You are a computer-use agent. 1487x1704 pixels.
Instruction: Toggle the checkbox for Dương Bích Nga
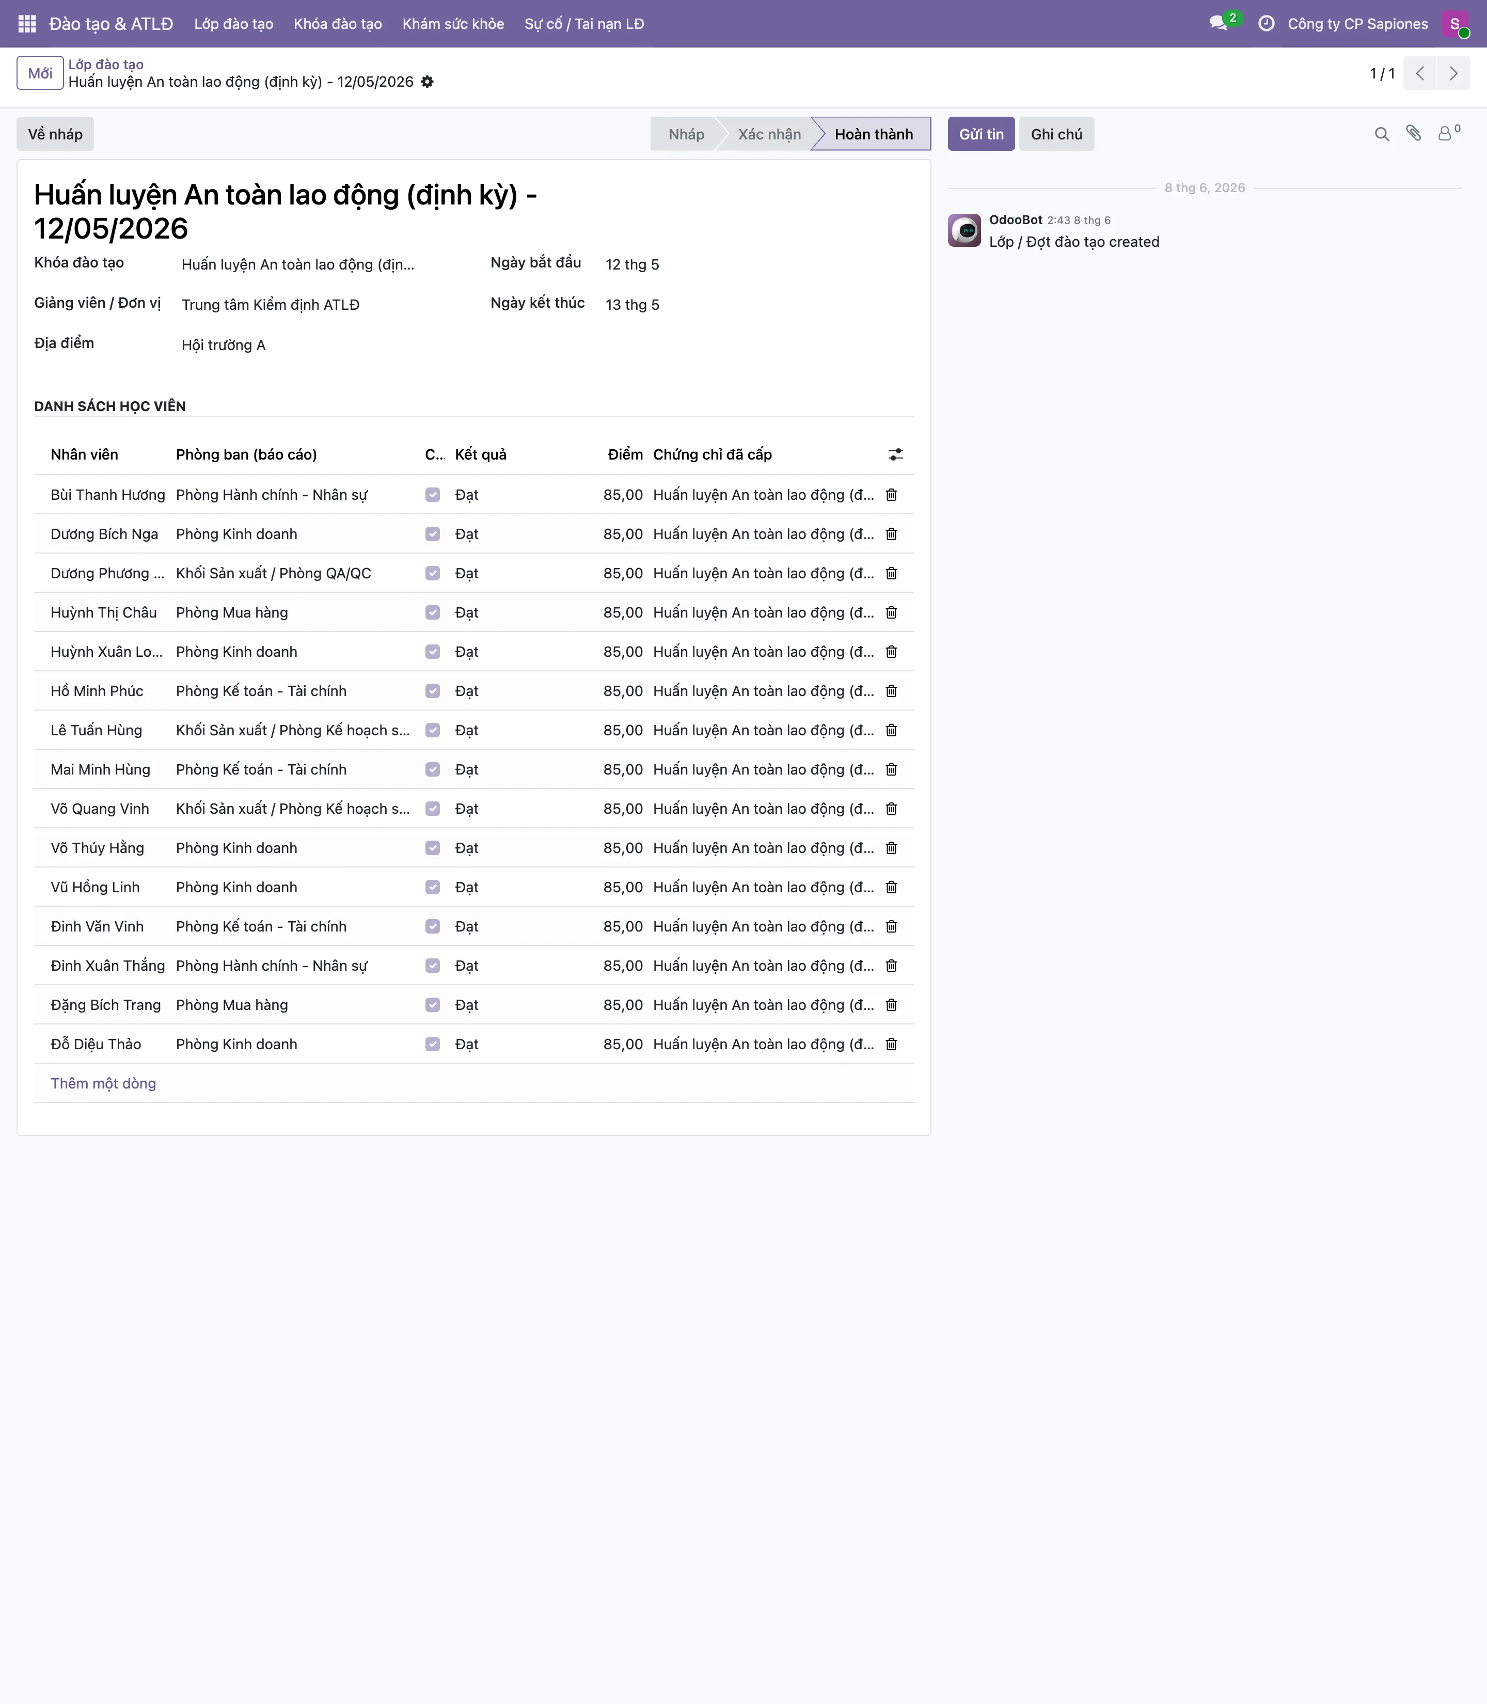coord(432,534)
